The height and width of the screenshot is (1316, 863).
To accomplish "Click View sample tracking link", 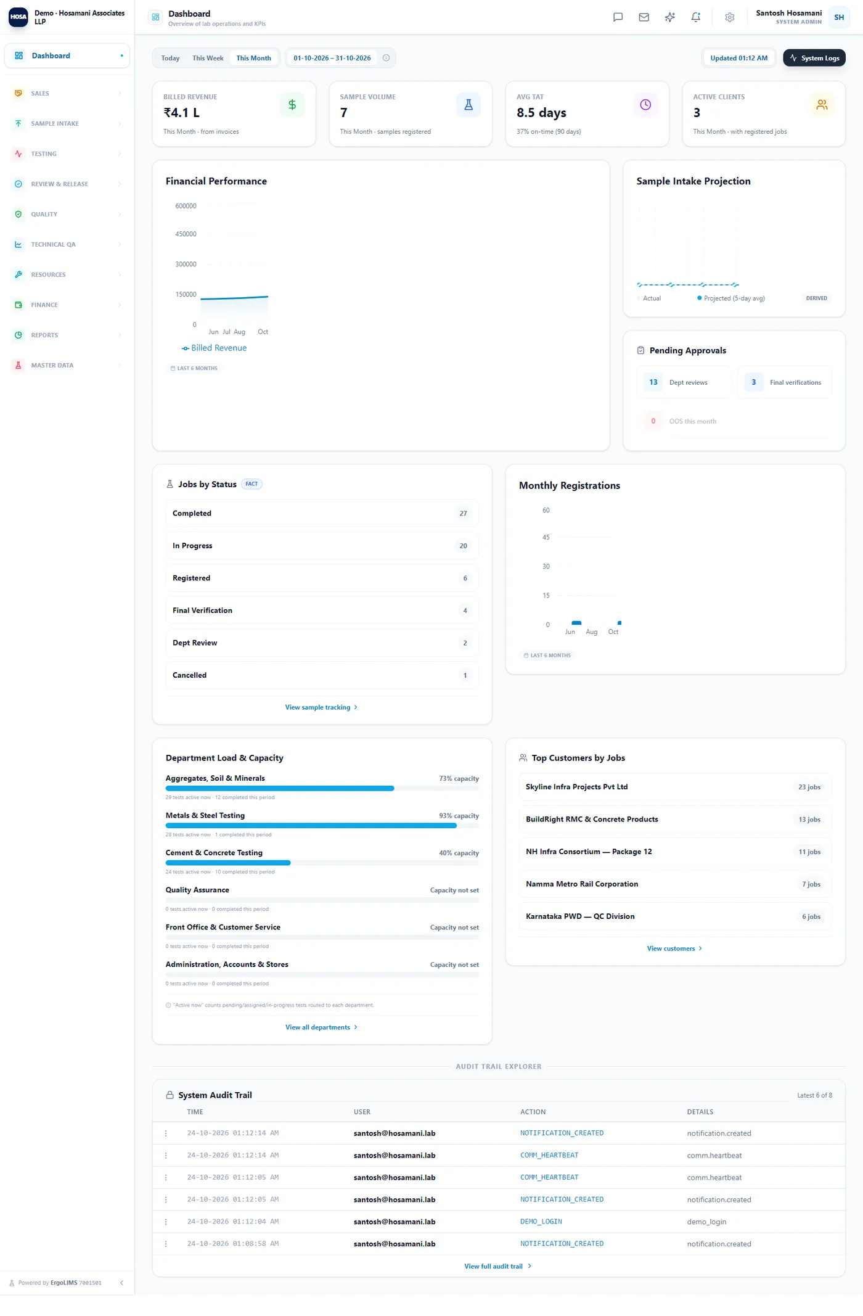I will [x=321, y=707].
